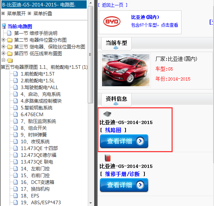Screen dimensions: 214x206
Task: Click the tree panel scrollbar thumb
Action: point(90,55)
